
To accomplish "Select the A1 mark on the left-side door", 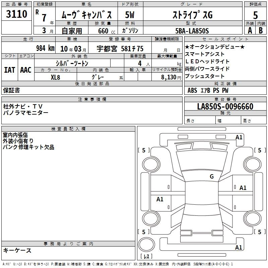I will pos(160,199).
